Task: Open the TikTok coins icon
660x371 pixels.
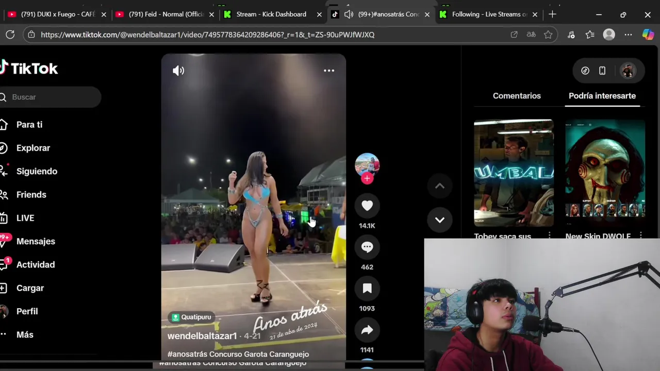Action: 585,71
